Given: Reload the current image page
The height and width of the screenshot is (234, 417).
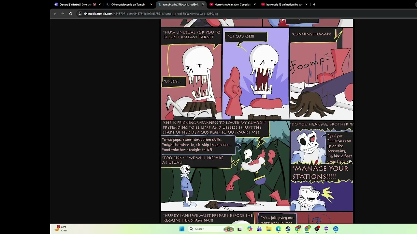Looking at the screenshot, I should 70,14.
